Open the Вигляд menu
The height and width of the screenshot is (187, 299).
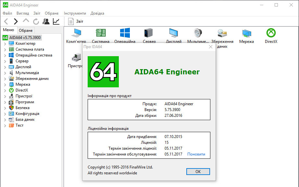tap(23, 13)
